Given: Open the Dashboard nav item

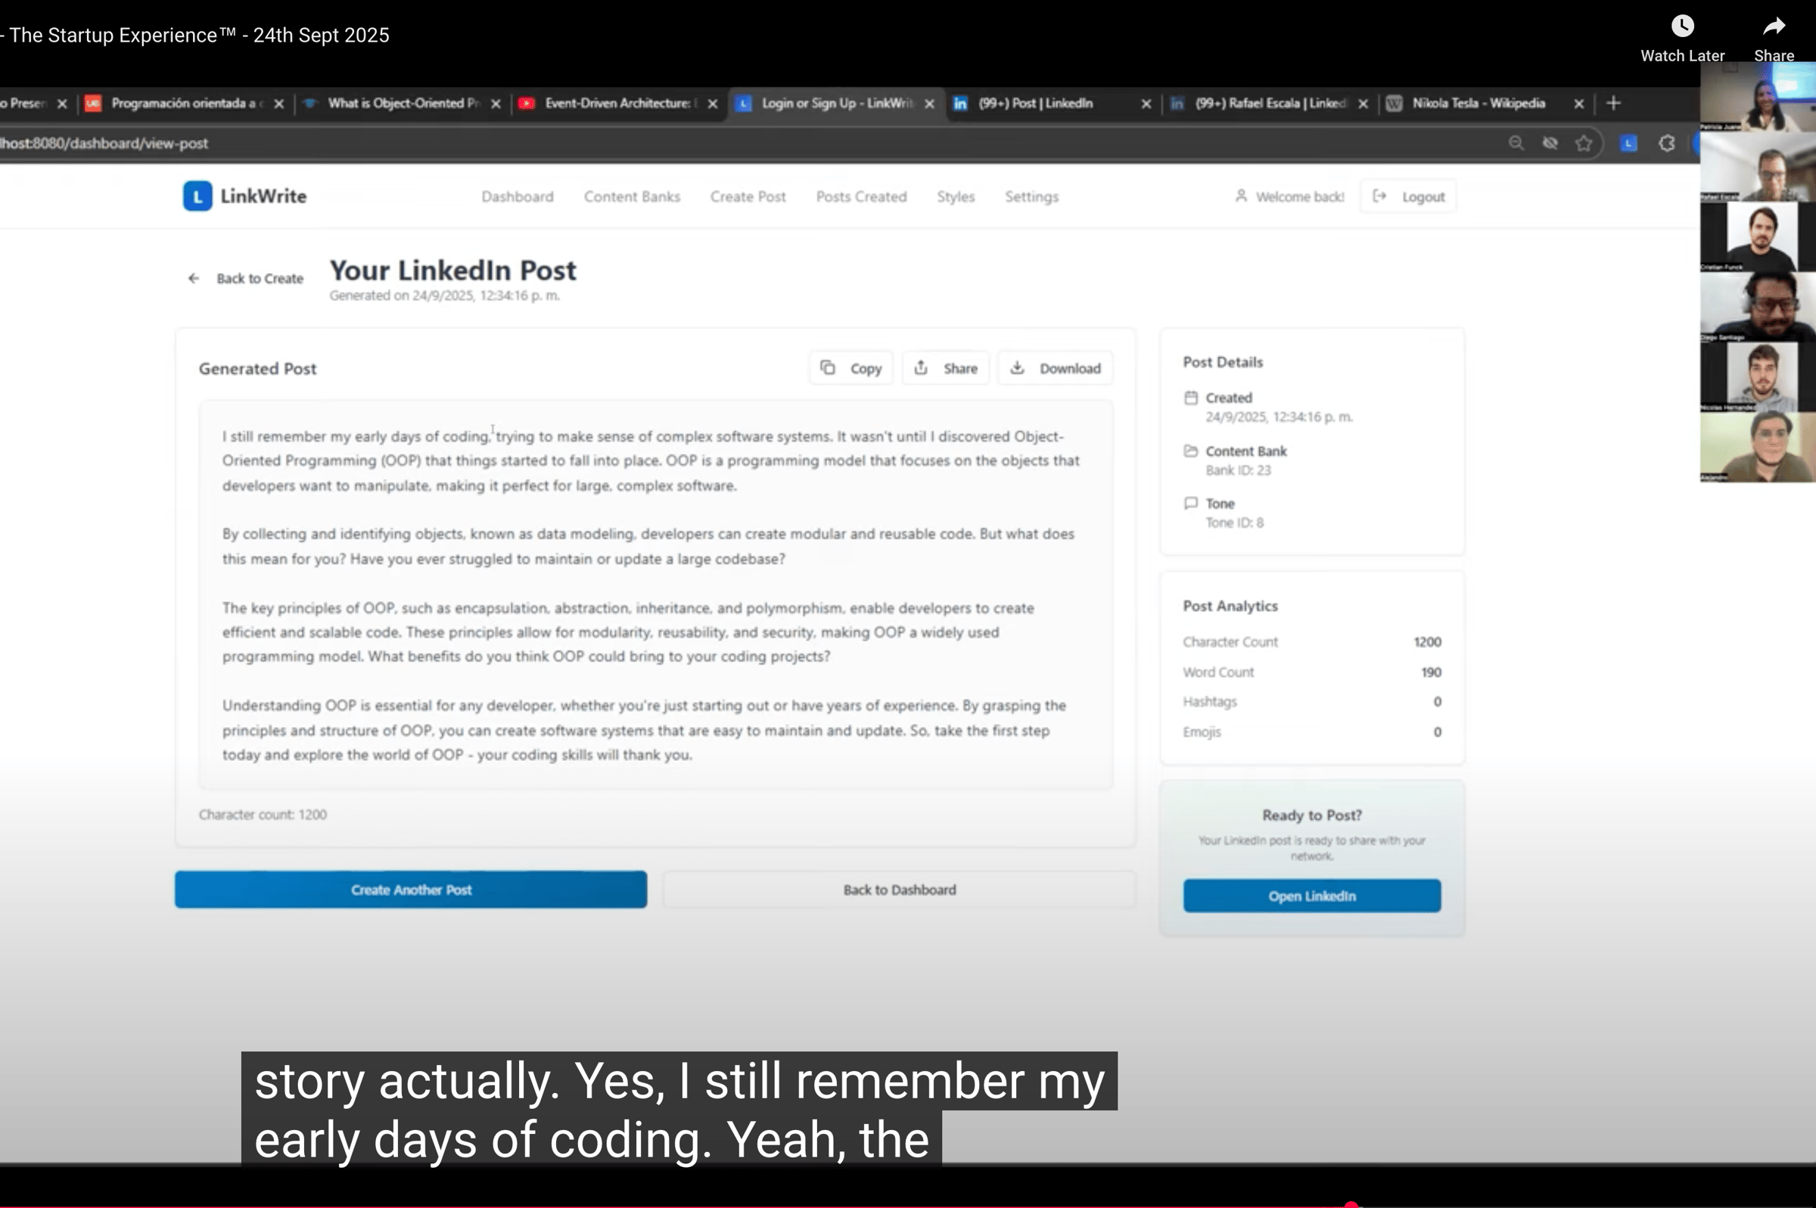Looking at the screenshot, I should (x=517, y=197).
